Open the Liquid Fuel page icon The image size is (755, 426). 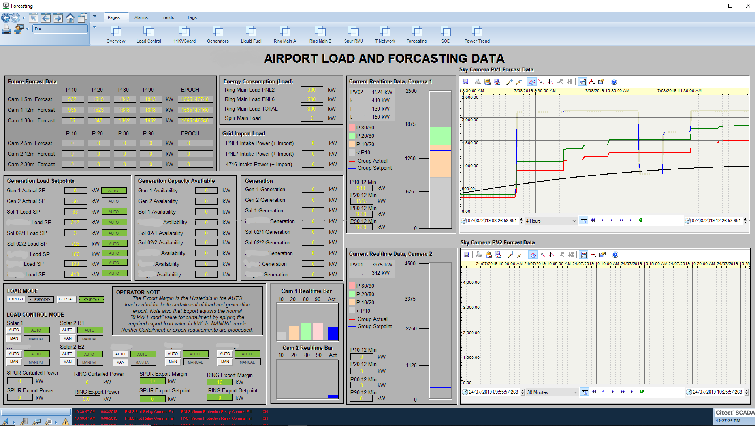(251, 32)
